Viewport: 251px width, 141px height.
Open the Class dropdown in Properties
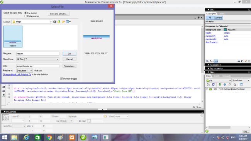pyautogui.click(x=122, y=117)
